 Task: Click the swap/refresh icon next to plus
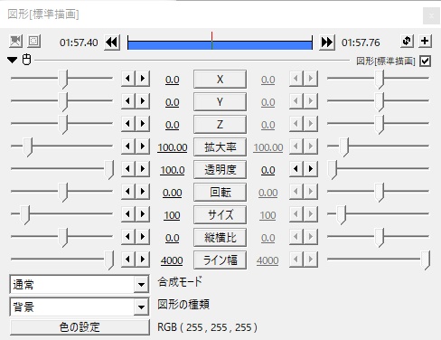point(407,41)
